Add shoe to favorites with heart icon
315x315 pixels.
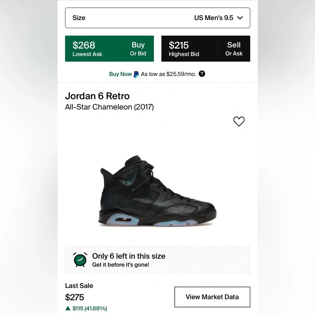click(239, 121)
